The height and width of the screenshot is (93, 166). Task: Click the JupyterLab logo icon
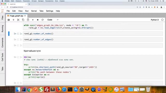point(2,11)
